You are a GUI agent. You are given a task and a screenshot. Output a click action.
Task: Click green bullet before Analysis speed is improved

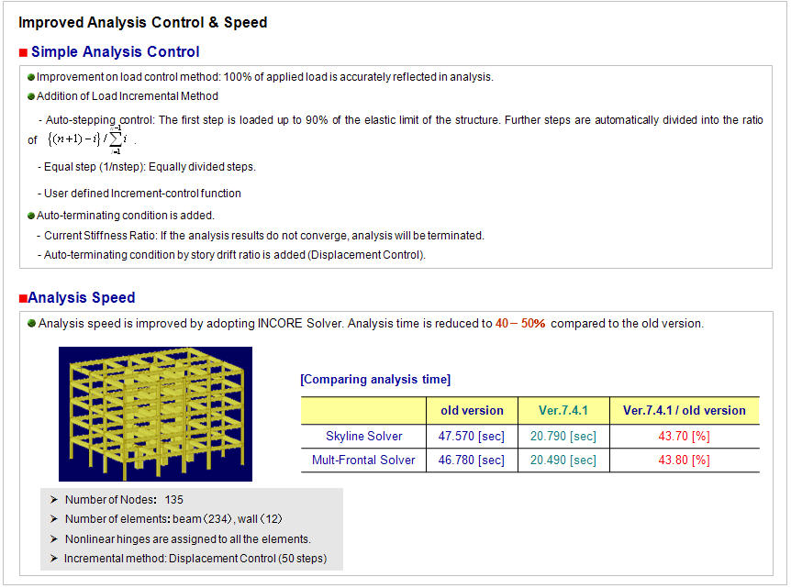tap(31, 324)
